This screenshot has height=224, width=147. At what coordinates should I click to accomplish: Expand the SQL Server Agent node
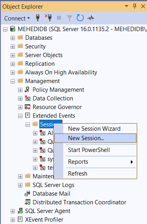click(x=13, y=211)
